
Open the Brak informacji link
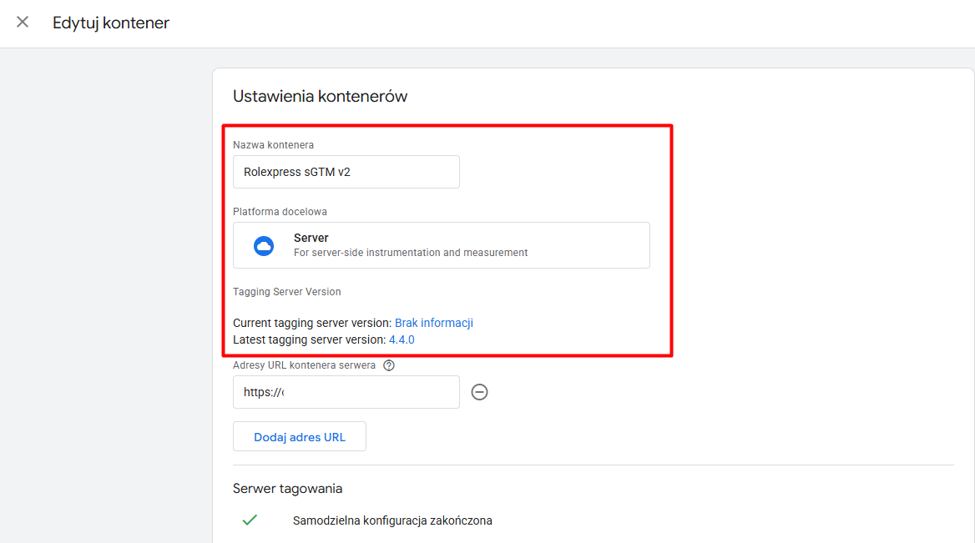pos(433,323)
